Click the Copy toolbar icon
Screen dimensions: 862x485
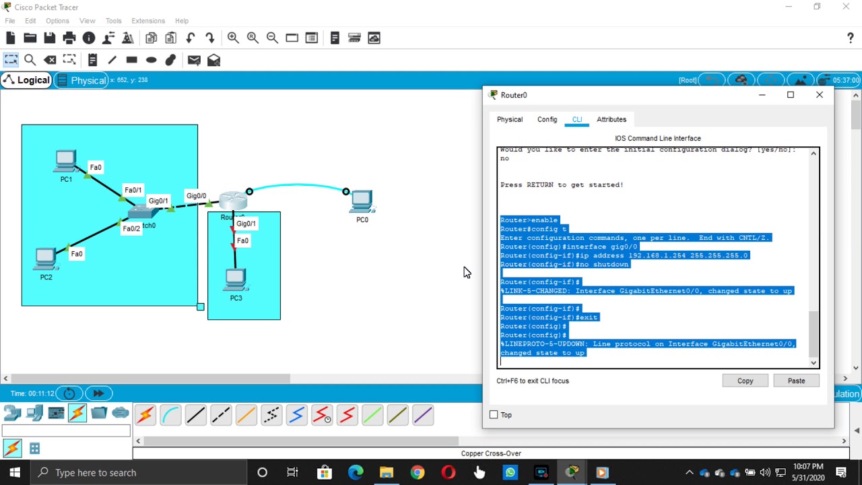(151, 38)
